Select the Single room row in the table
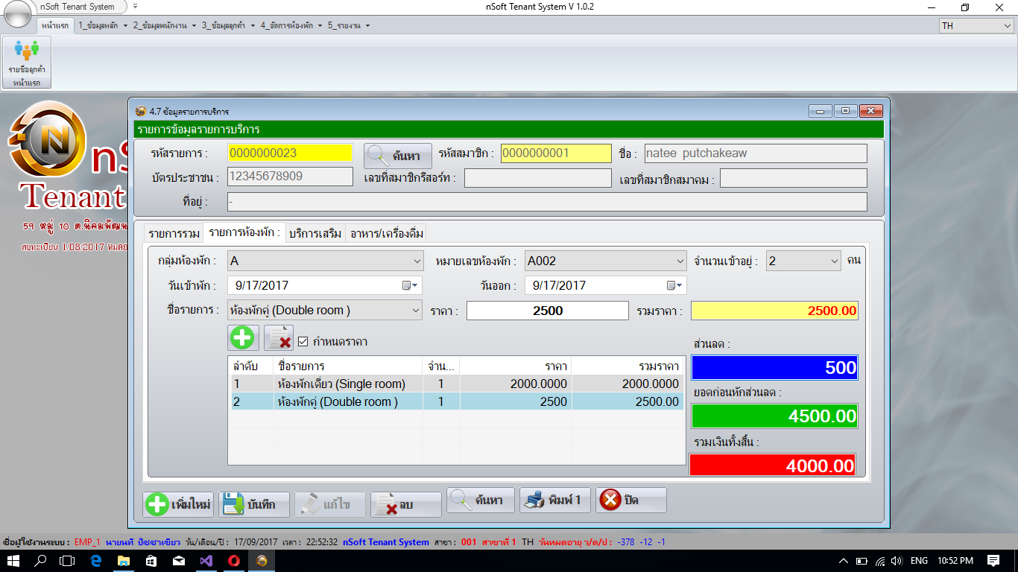The height and width of the screenshot is (572, 1018). pyautogui.click(x=341, y=384)
